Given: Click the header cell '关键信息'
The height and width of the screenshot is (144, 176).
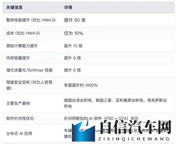Looking at the screenshot, I should pyautogui.click(x=14, y=7).
